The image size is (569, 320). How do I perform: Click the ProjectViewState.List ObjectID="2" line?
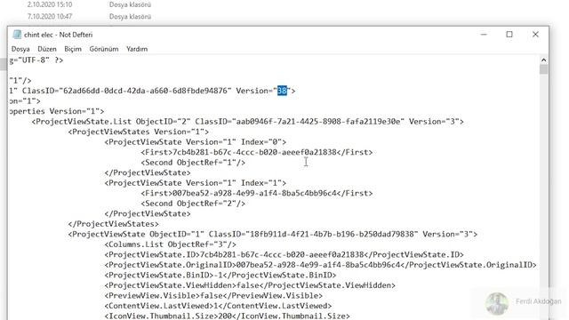click(248, 122)
